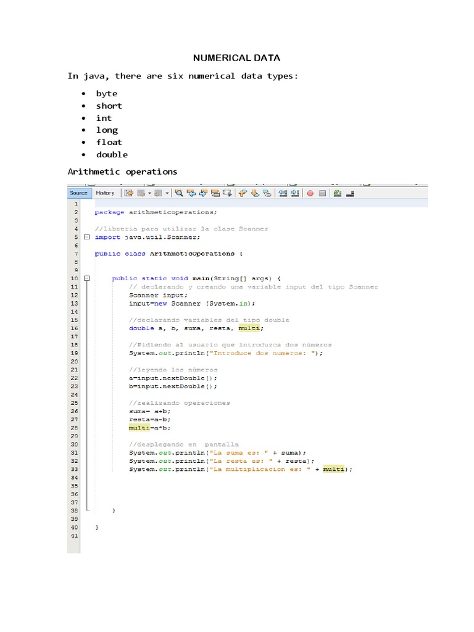
Task: Click the '//desplegando en pantalla' comment
Action: 183,444
